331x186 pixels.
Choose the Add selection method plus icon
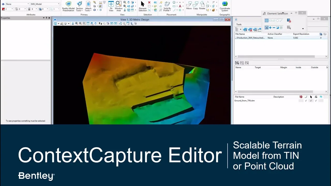270,28
